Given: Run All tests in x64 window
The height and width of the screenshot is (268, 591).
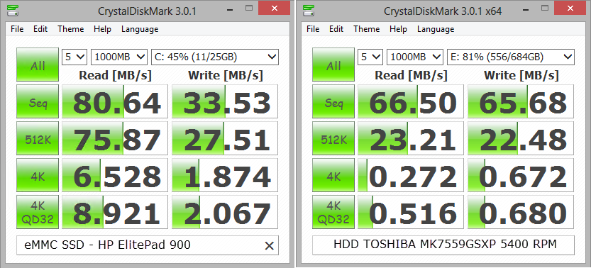Looking at the screenshot, I should tap(333, 65).
